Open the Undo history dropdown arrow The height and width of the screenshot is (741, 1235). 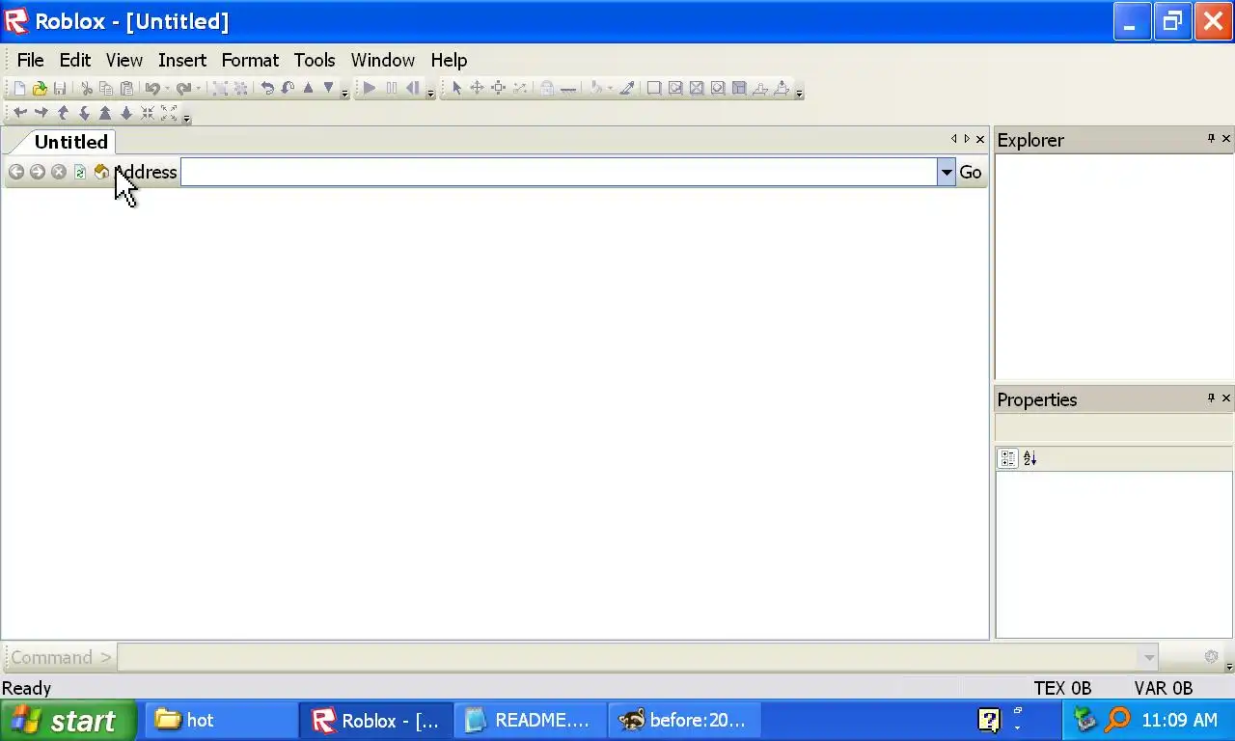[167, 88]
